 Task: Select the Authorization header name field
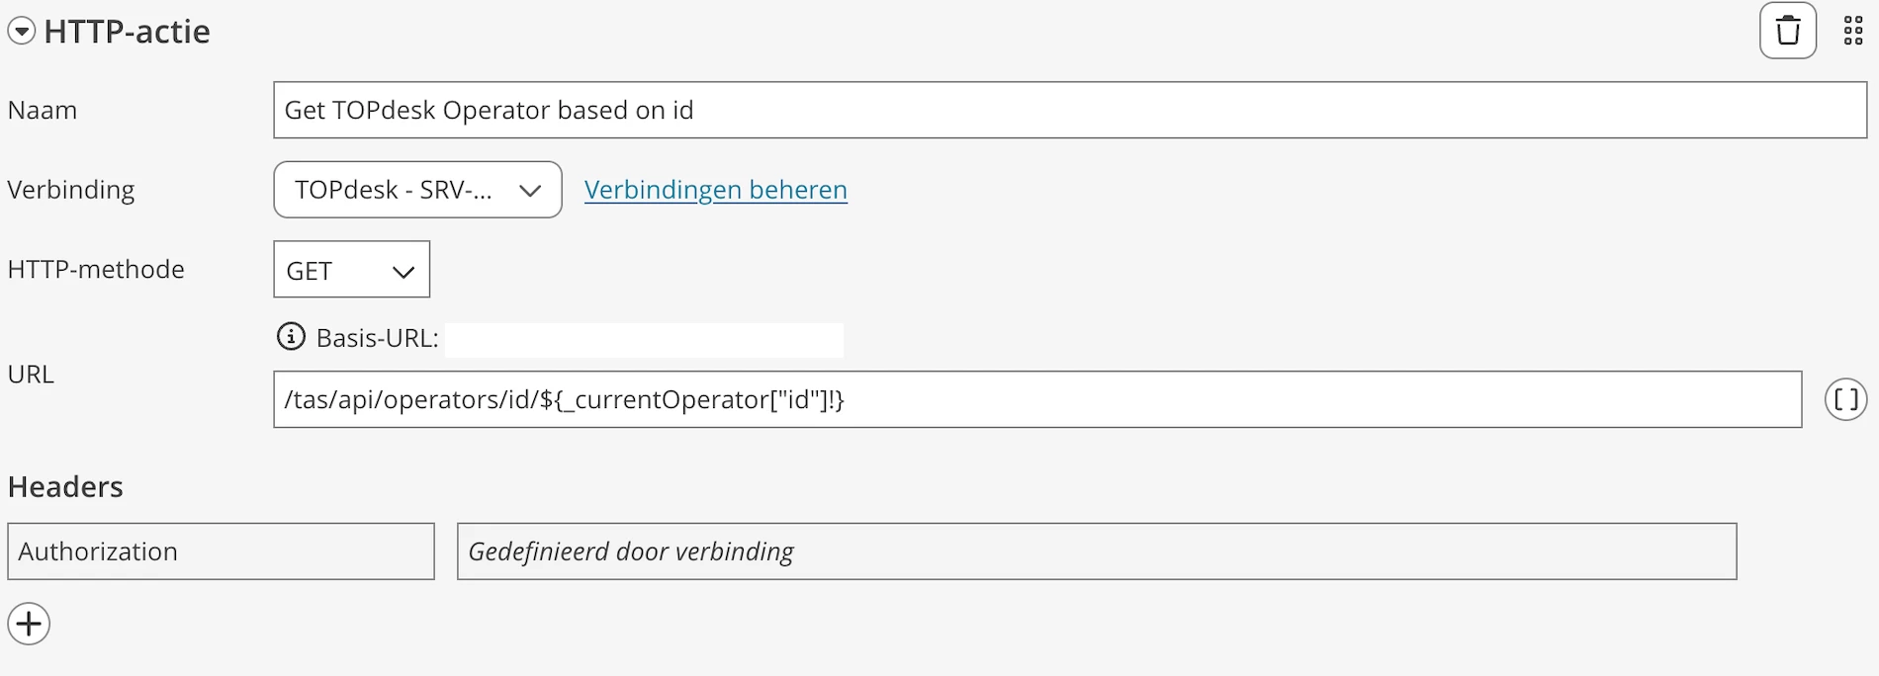[x=221, y=551]
